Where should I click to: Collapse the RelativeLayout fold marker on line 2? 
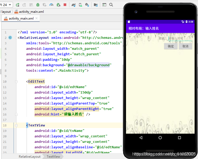(16, 38)
